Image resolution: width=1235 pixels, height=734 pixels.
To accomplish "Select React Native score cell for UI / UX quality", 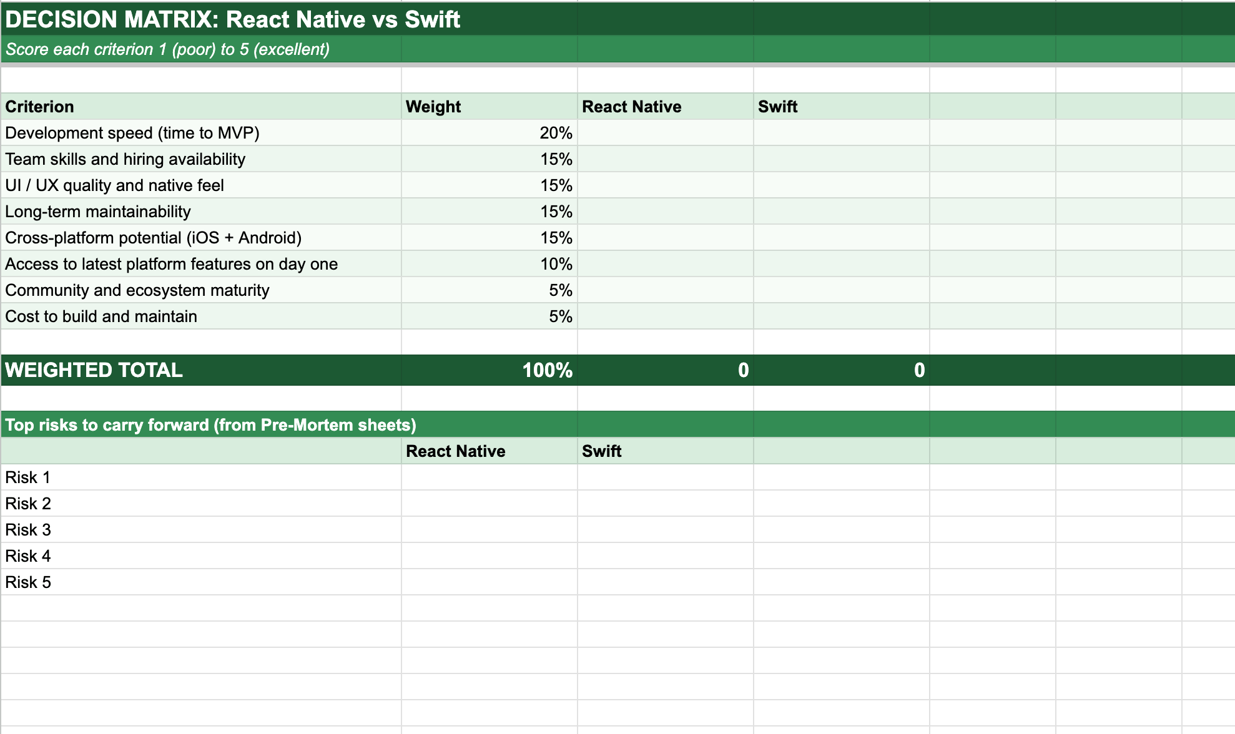I will [x=666, y=185].
